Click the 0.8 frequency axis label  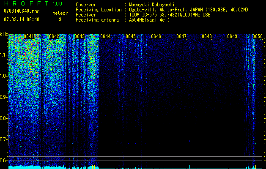tap(3, 118)
